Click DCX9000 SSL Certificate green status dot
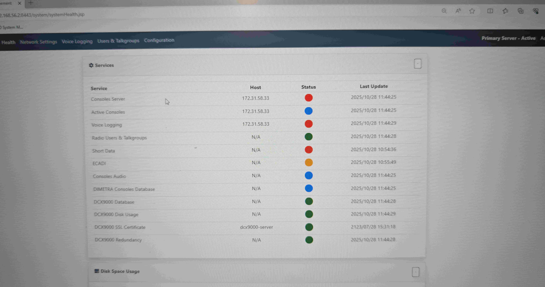The width and height of the screenshot is (545, 287). click(309, 227)
